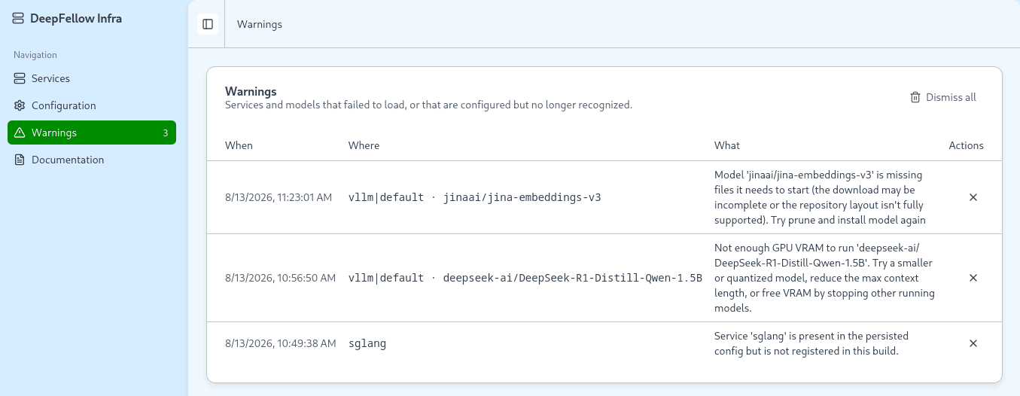Dismiss the sglang service warning
The width and height of the screenshot is (1020, 396).
pyautogui.click(x=973, y=343)
